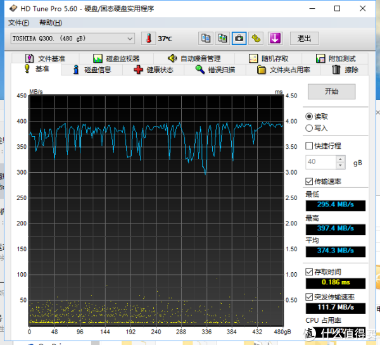Decrease the short stroke size stepper
This screenshot has width=380, height=345.
[340, 165]
